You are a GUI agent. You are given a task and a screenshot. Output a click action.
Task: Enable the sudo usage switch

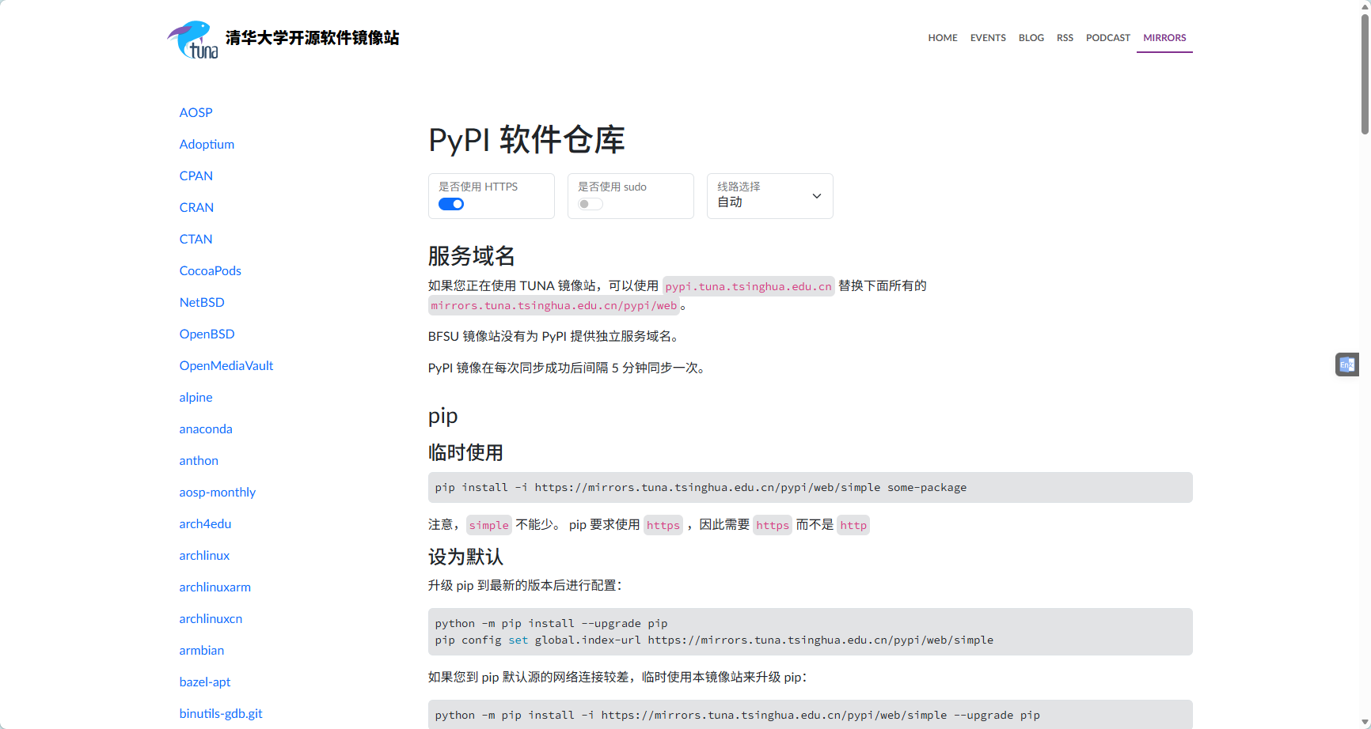(x=591, y=204)
